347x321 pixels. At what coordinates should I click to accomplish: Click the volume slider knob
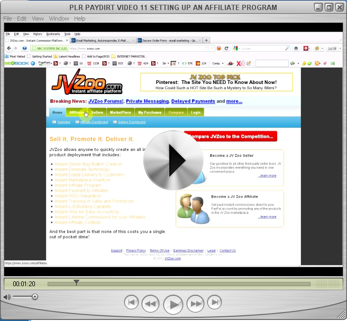click(35, 297)
